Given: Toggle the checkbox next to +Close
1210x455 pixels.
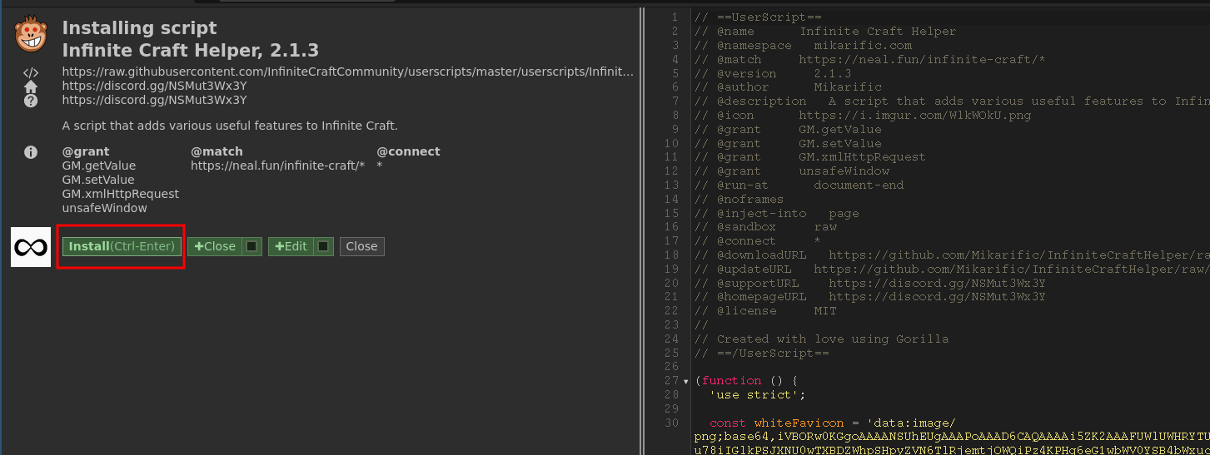Looking at the screenshot, I should [252, 246].
